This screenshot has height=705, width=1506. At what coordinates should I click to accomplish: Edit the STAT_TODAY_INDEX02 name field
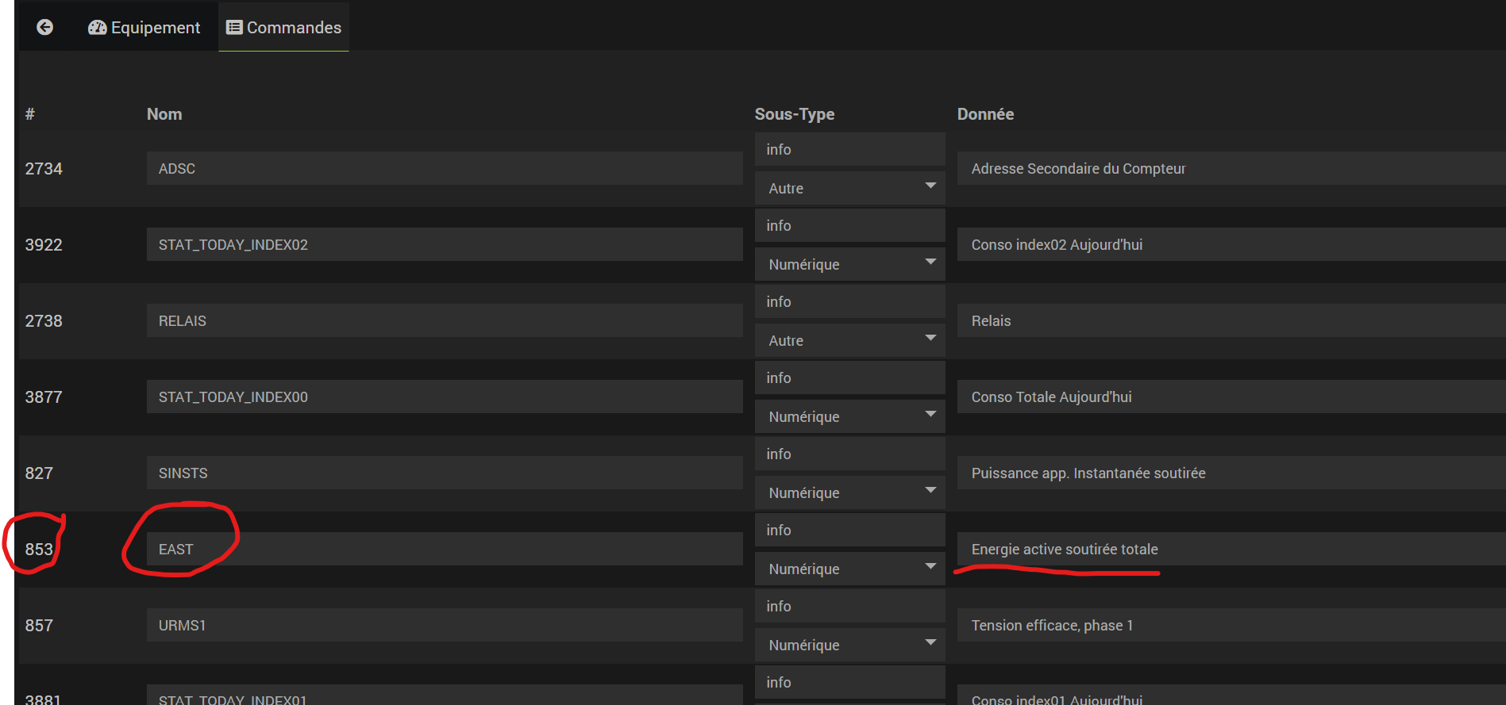pos(445,245)
